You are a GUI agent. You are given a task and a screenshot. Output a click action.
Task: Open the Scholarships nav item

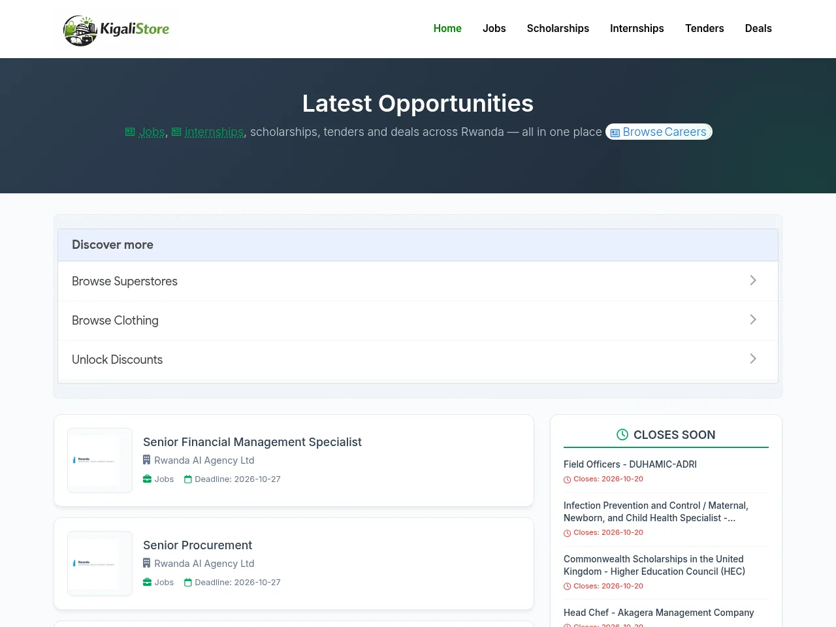[558, 29]
